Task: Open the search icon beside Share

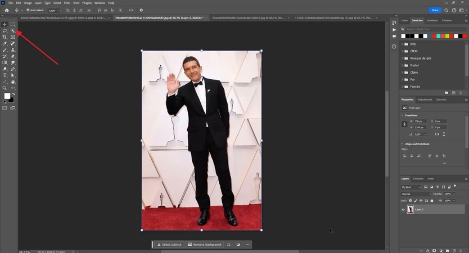Action: click(446, 10)
